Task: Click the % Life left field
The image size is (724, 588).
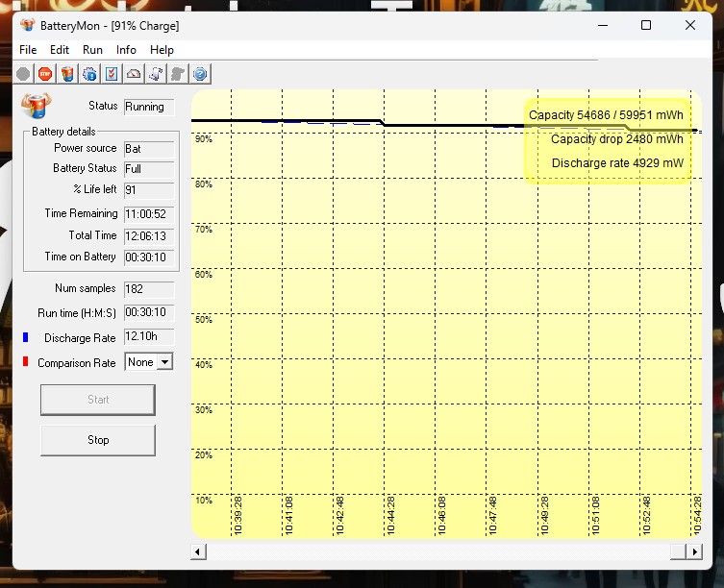Action: click(149, 190)
